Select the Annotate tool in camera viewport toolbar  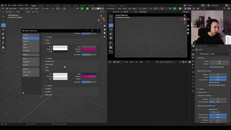click(x=111, y=43)
